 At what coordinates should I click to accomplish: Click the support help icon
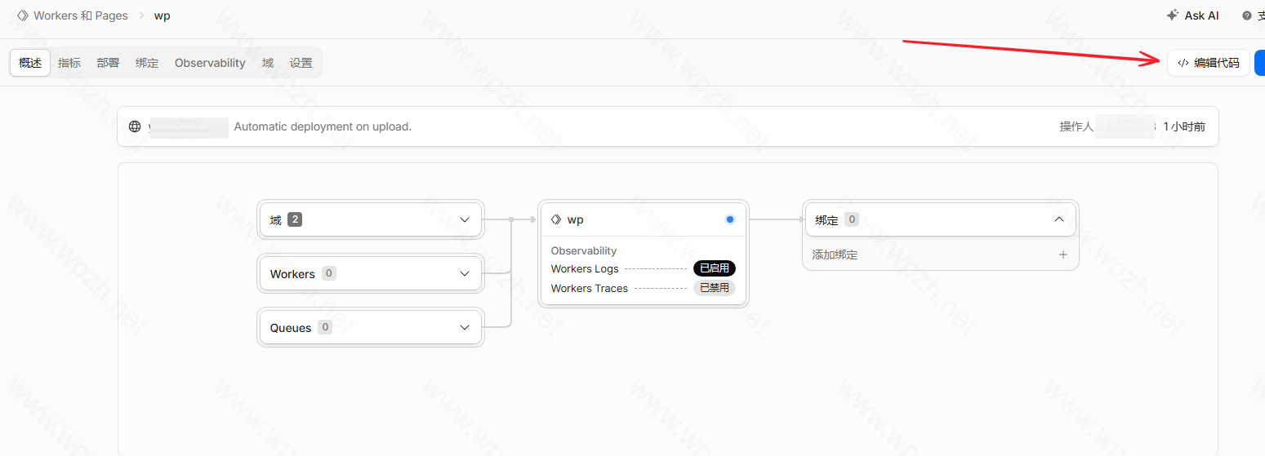pos(1247,15)
